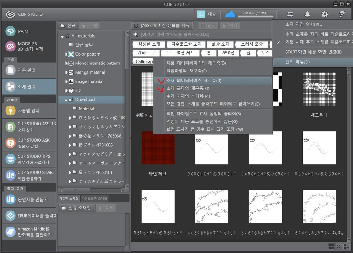Choose START화면 배경 화면 변경(B)
The height and width of the screenshot is (253, 353).
313,52
